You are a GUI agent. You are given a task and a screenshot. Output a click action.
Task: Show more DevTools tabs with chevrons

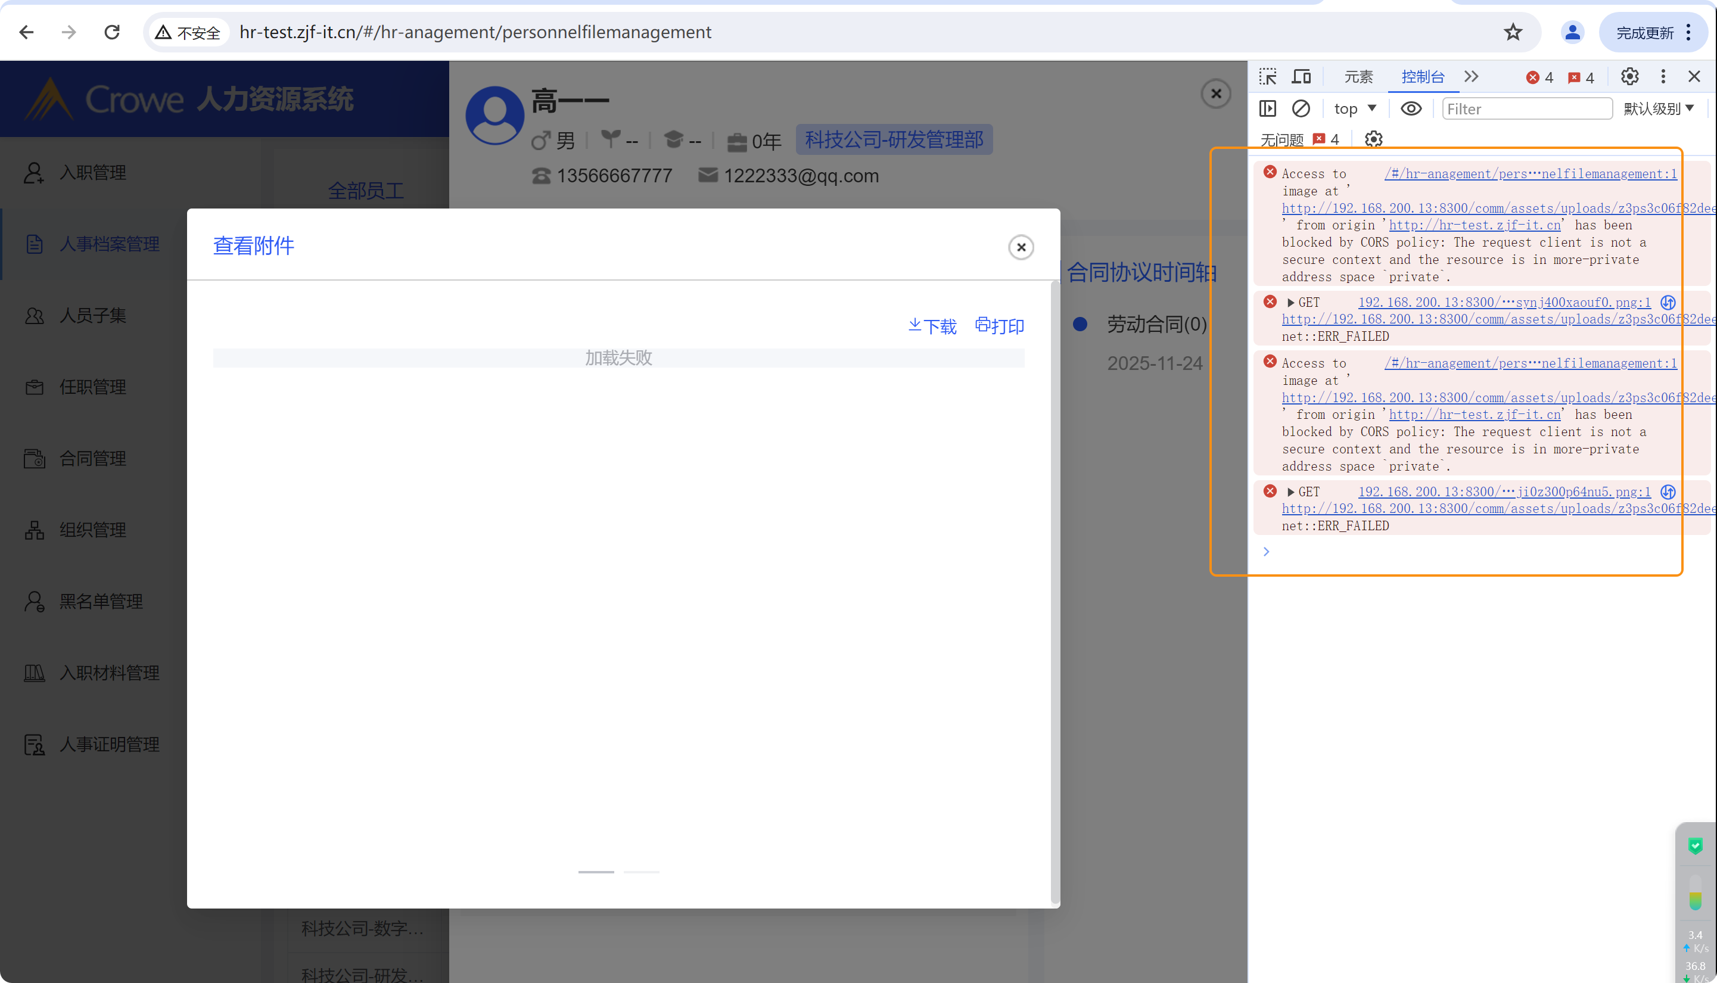click(1472, 76)
